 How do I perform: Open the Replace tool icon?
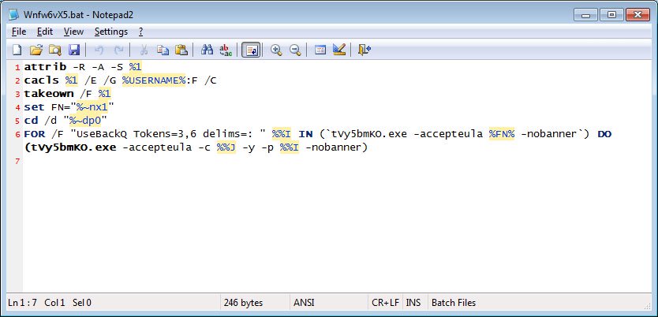pos(226,50)
